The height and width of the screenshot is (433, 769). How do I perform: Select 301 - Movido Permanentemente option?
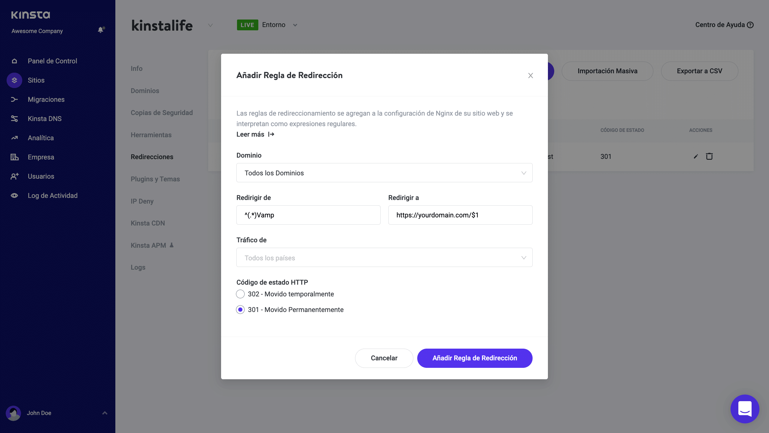point(240,310)
